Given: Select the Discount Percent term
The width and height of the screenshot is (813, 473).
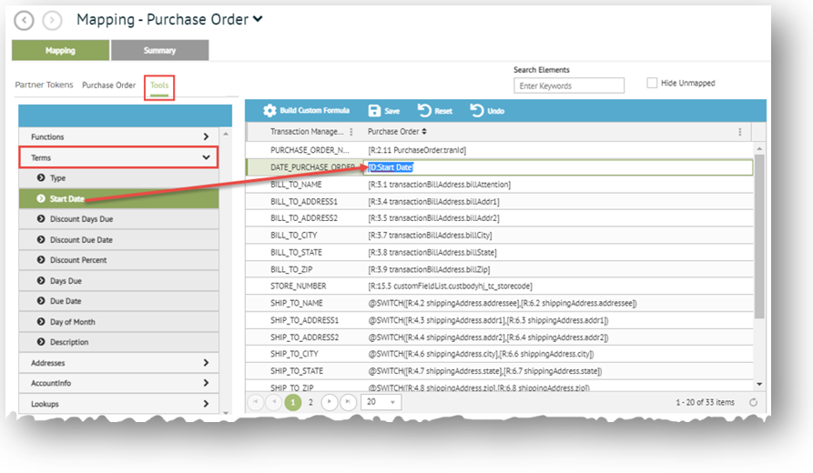Looking at the screenshot, I should 77,260.
